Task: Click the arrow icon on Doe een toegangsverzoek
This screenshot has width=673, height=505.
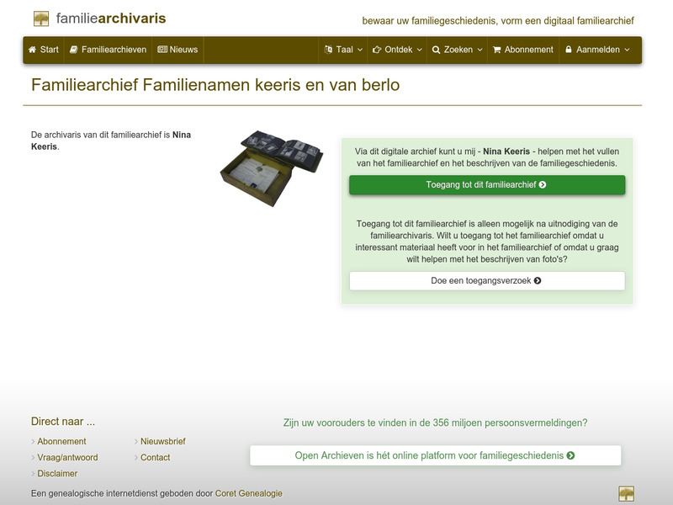Action: (x=538, y=280)
